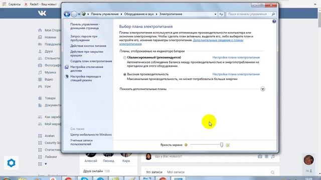The image size is (321, 180).
Task: Click the VK logo in browser window
Action: coord(42,13)
